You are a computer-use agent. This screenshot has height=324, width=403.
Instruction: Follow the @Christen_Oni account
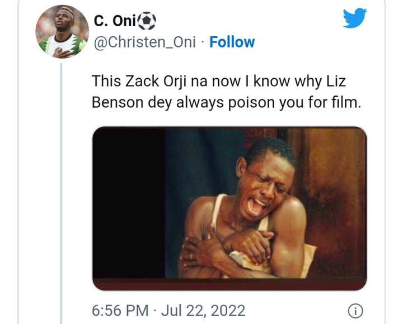point(232,42)
